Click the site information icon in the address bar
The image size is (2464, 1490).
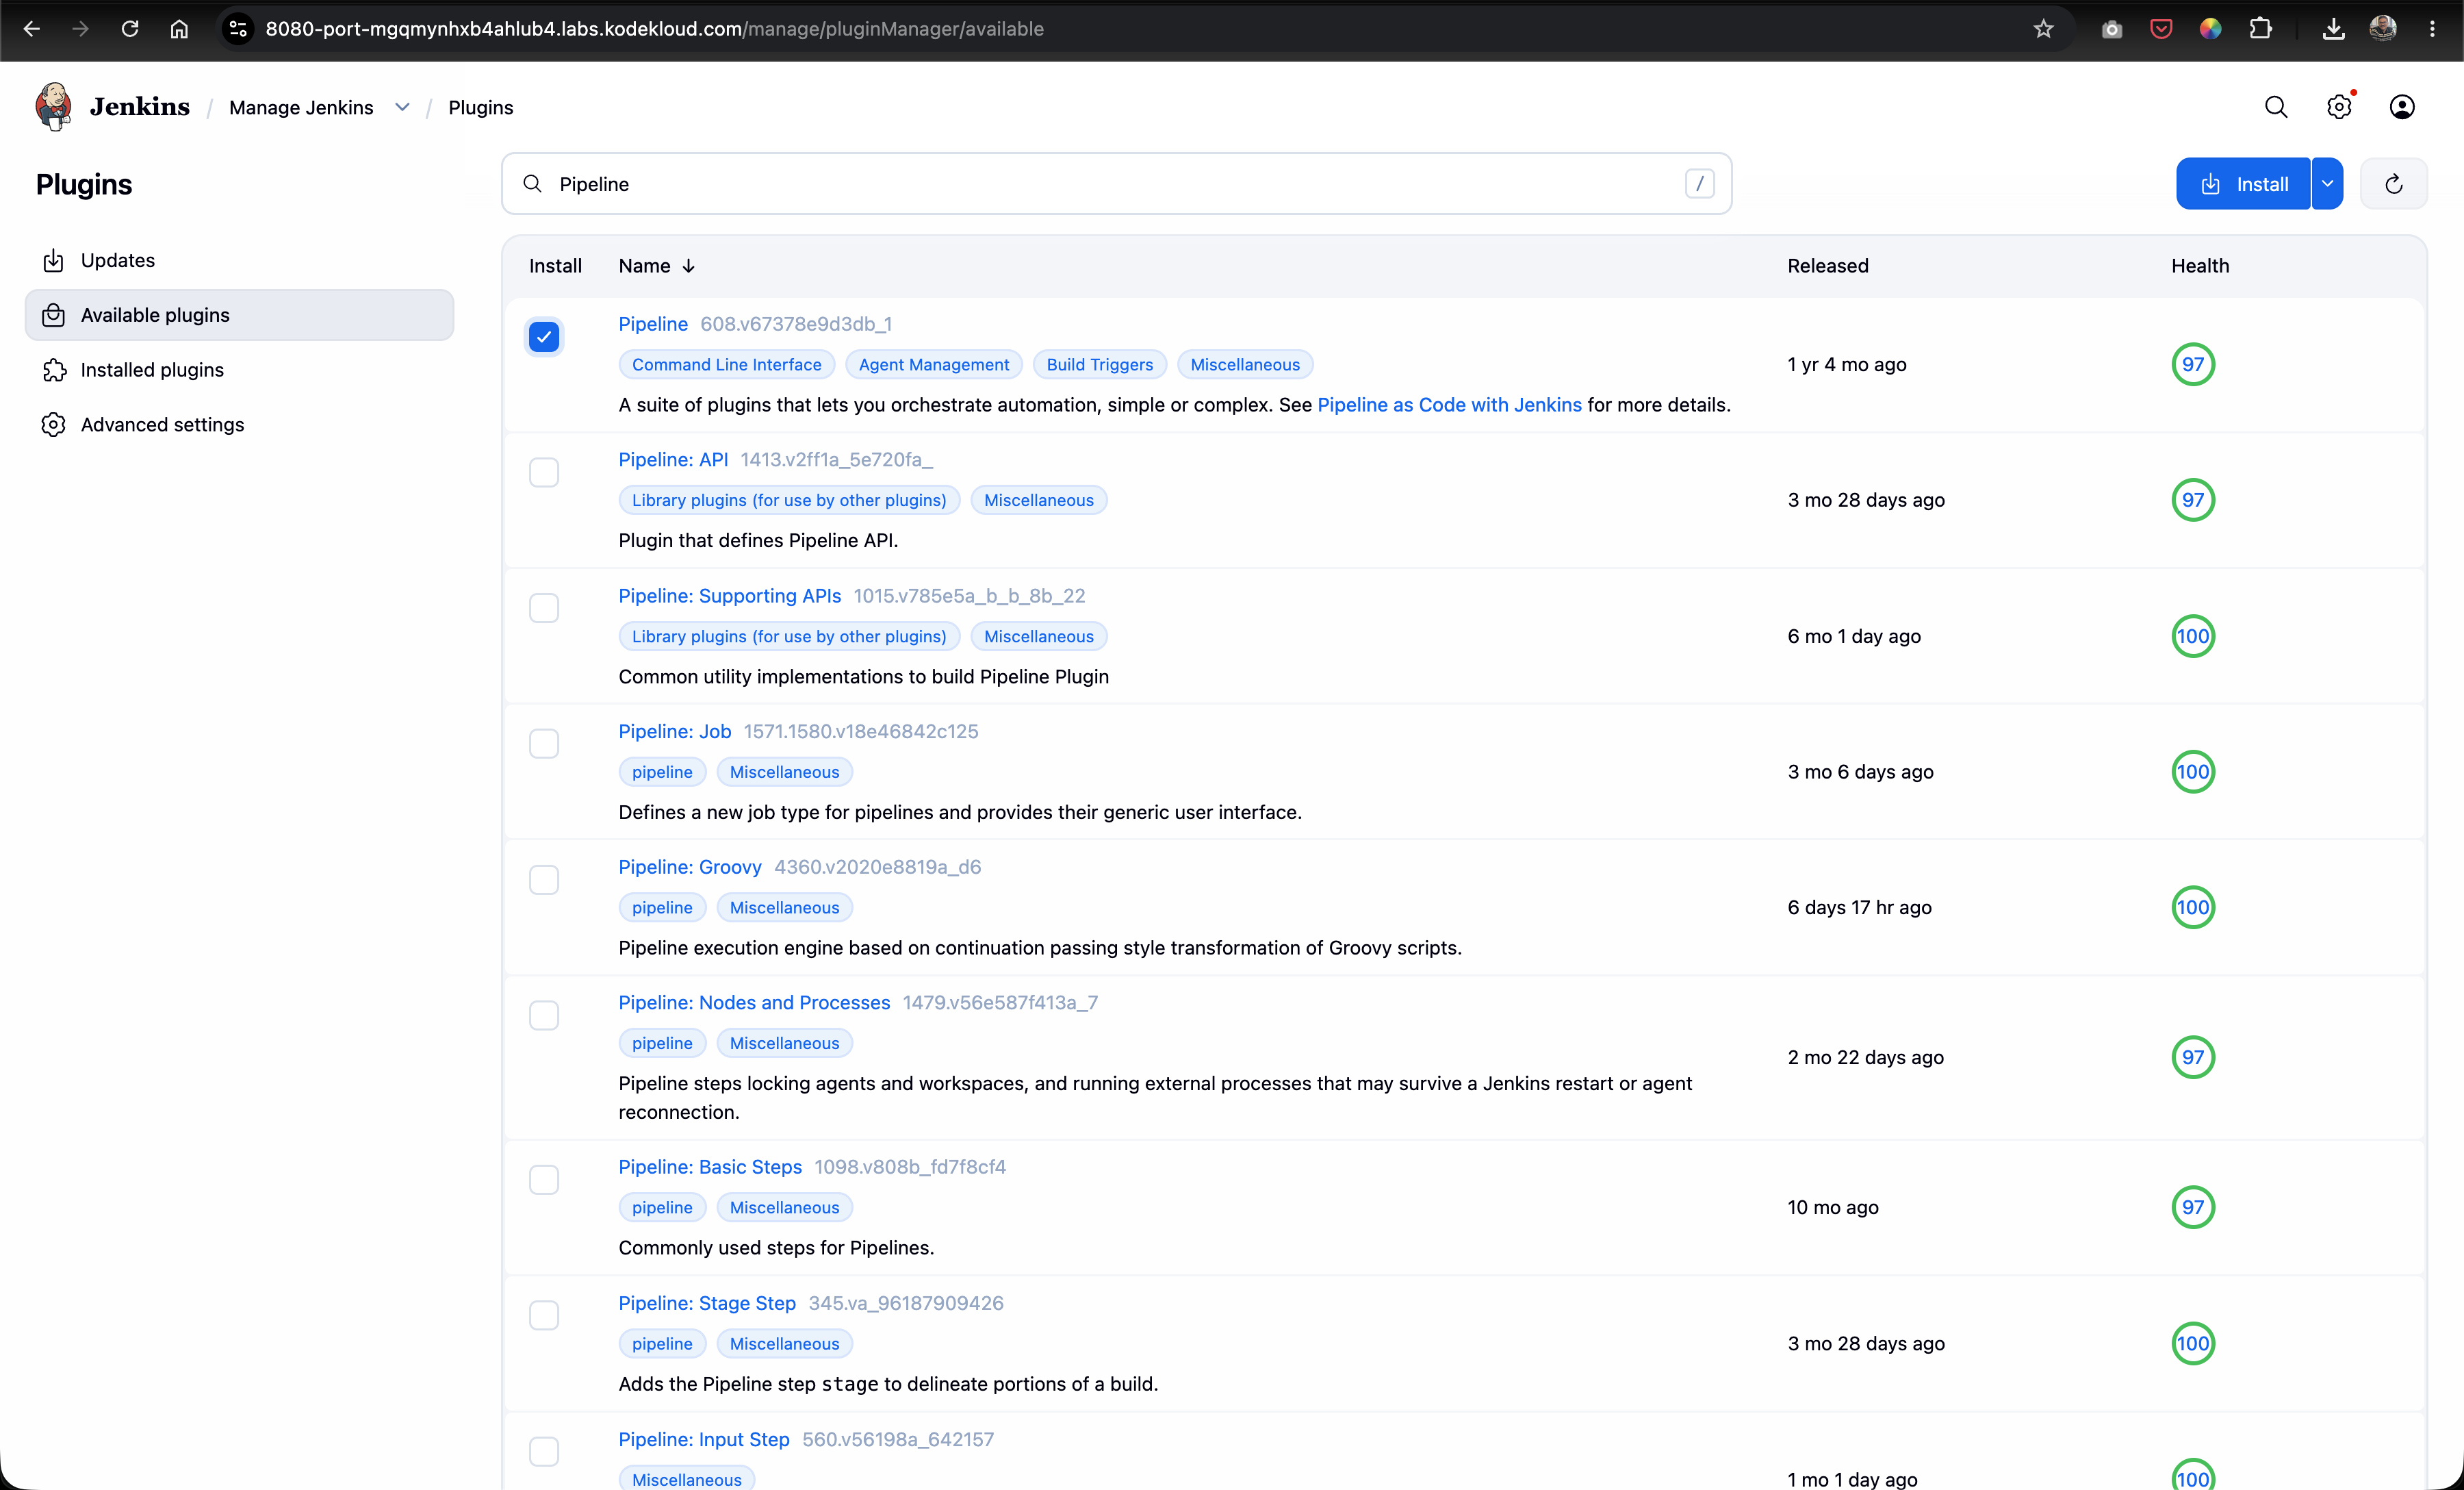[238, 29]
